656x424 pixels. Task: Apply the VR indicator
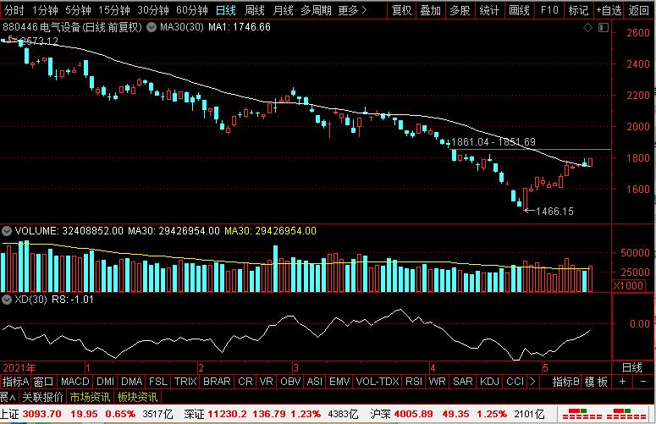[266, 382]
